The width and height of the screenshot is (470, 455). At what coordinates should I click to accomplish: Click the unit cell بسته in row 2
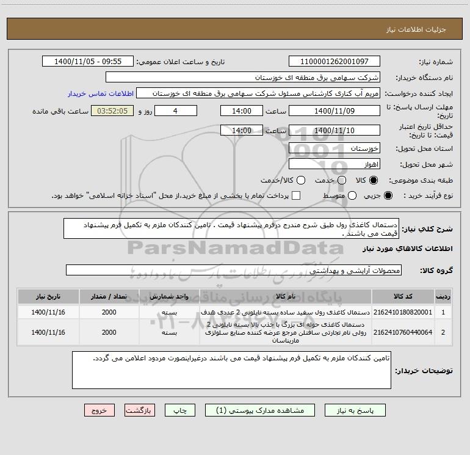click(169, 332)
